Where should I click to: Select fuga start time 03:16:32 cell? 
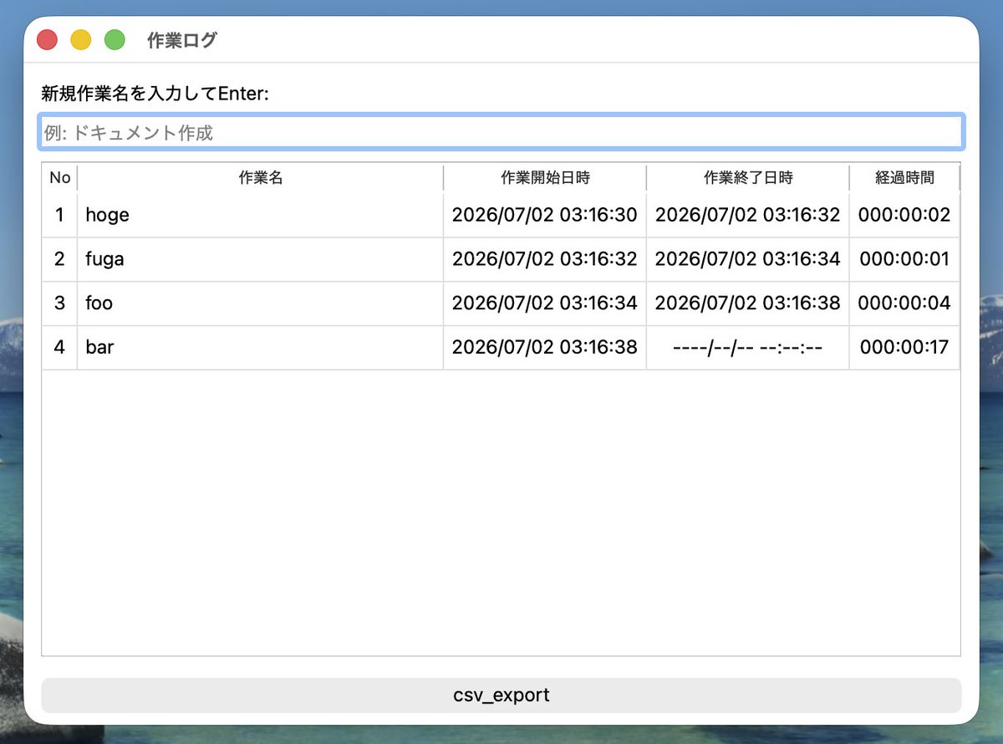point(545,259)
